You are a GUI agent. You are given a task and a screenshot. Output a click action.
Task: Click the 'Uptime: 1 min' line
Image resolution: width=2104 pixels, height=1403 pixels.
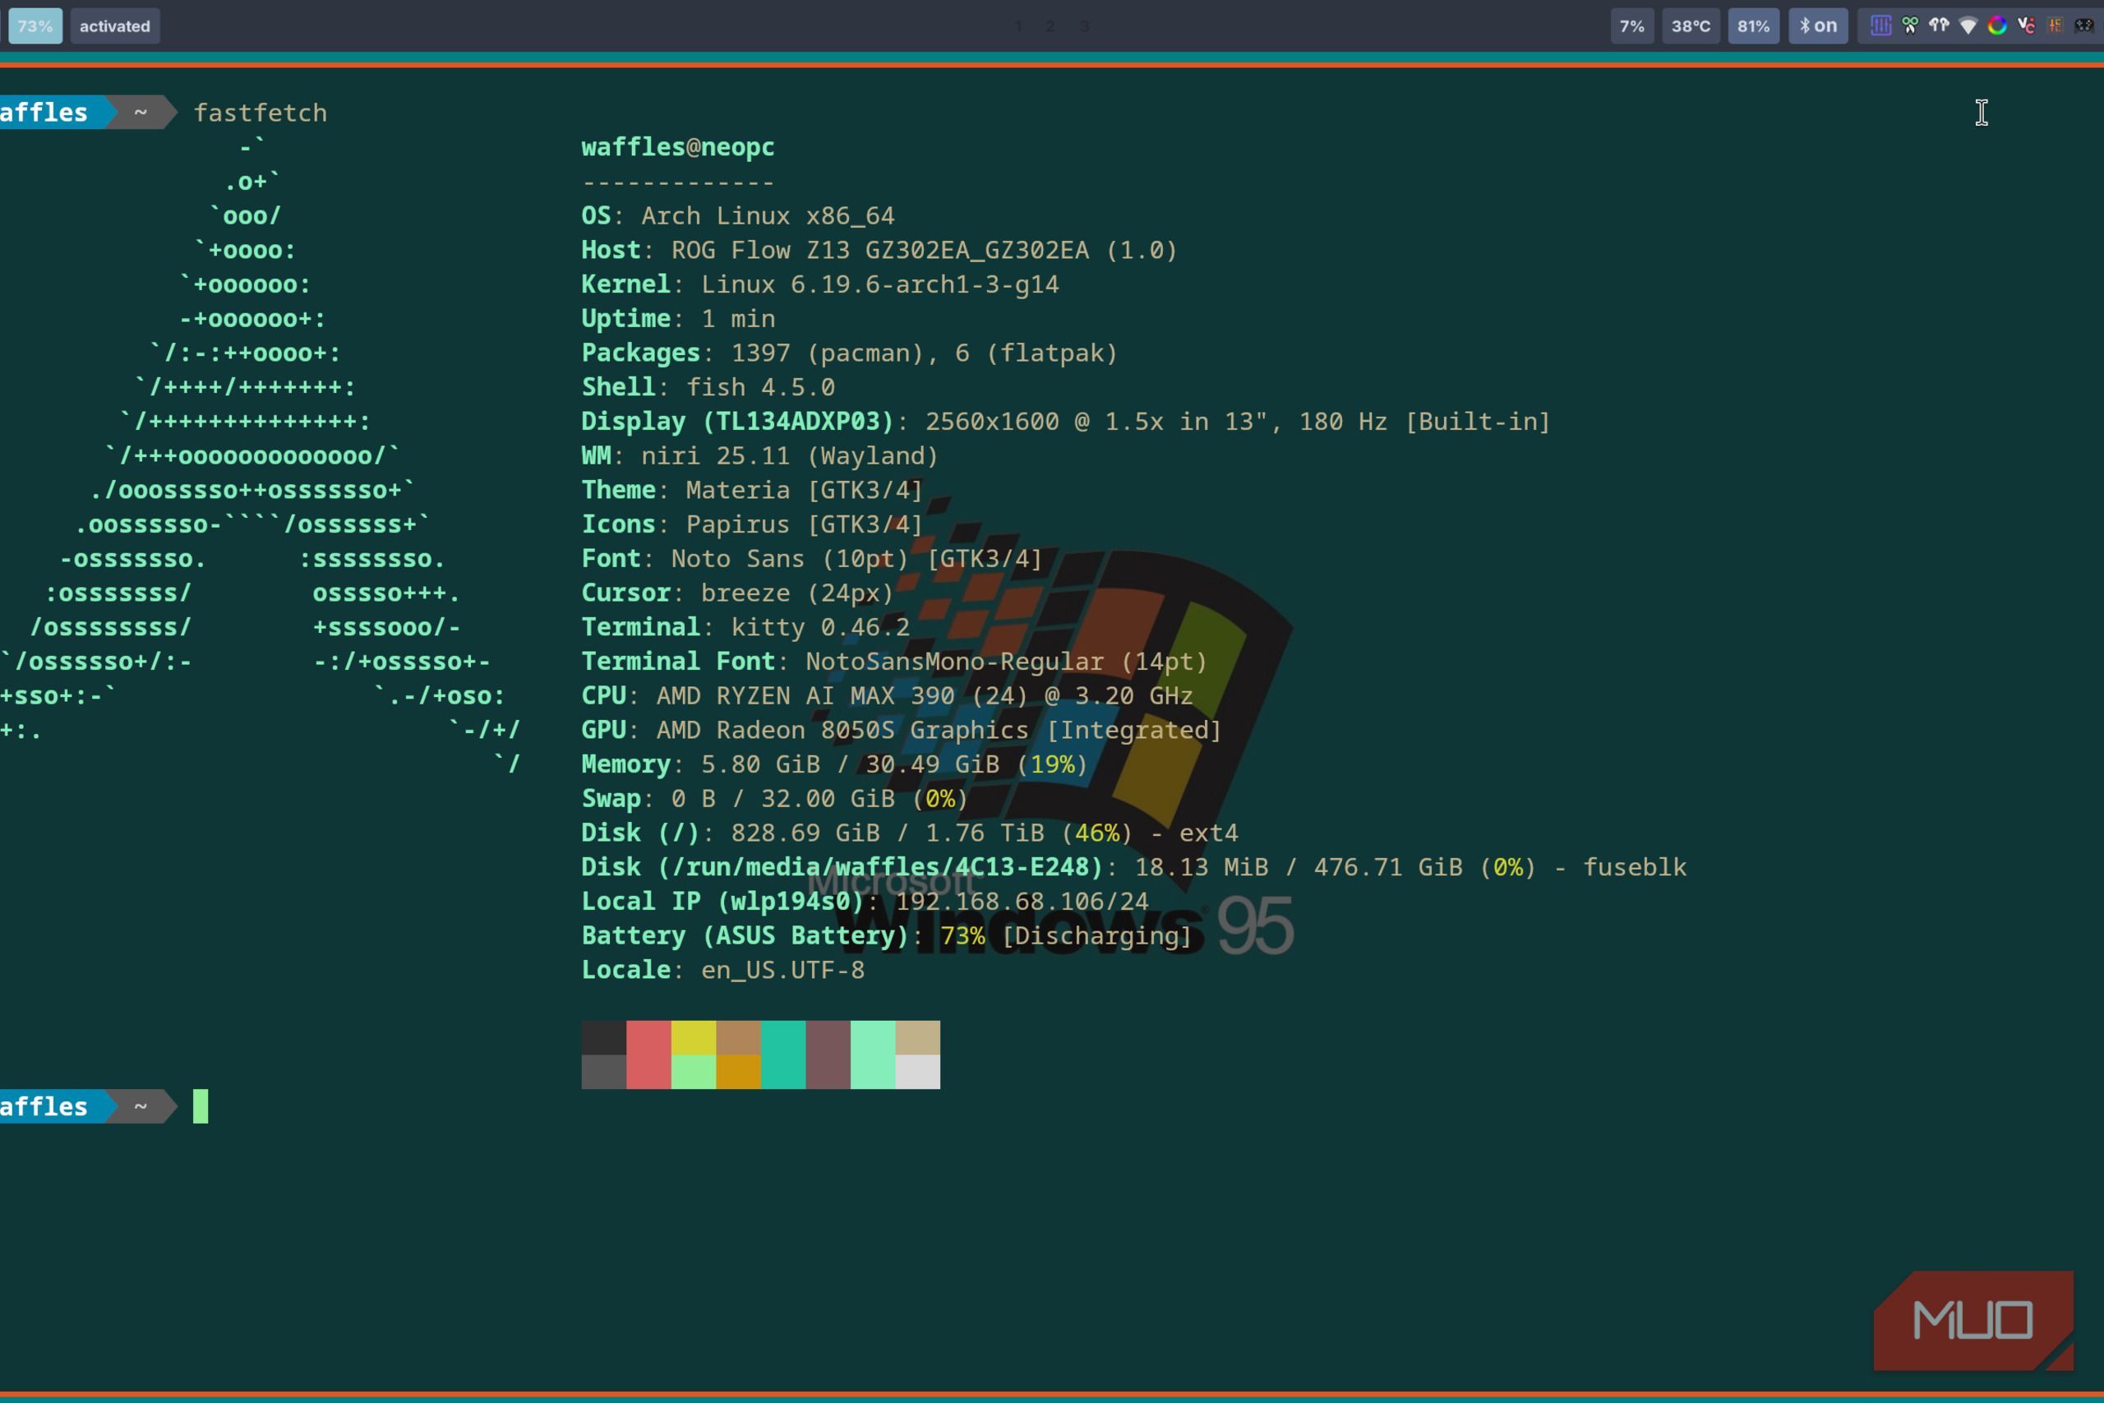coord(678,319)
